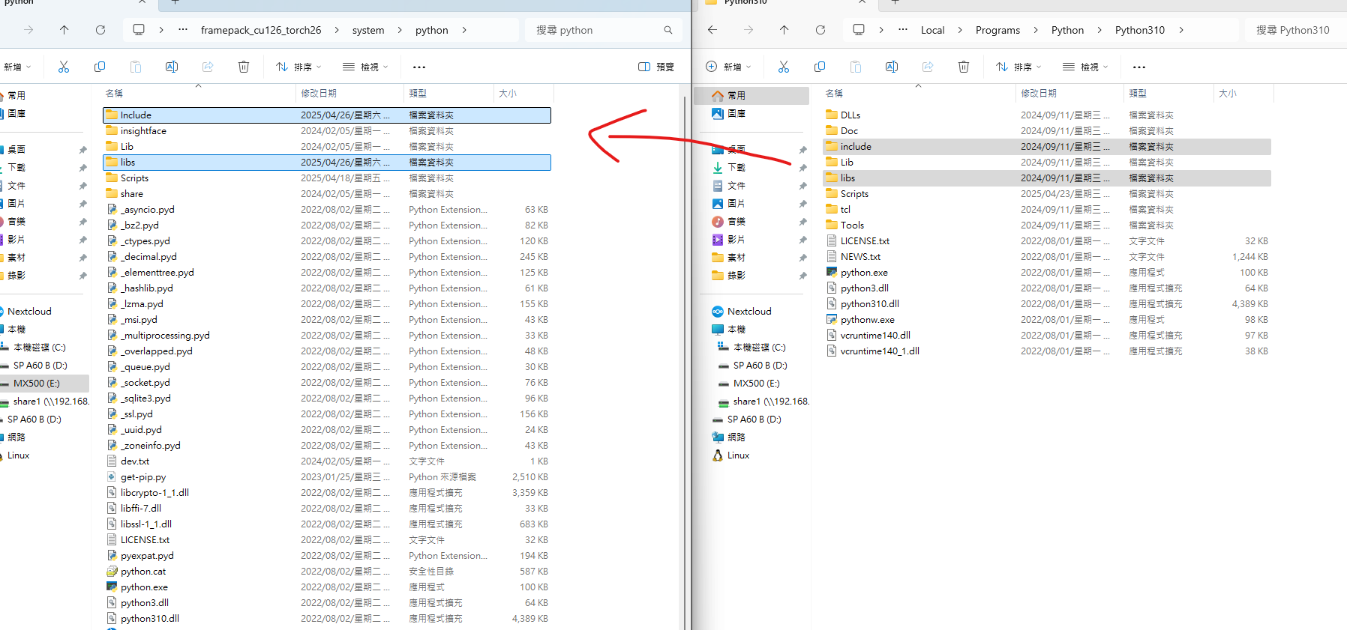Click Back arrow in Python310 window
The image size is (1347, 630).
point(712,30)
